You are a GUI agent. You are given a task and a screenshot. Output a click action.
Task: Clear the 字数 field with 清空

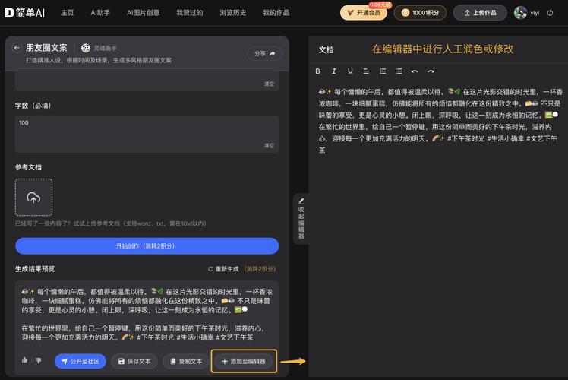tap(269, 145)
